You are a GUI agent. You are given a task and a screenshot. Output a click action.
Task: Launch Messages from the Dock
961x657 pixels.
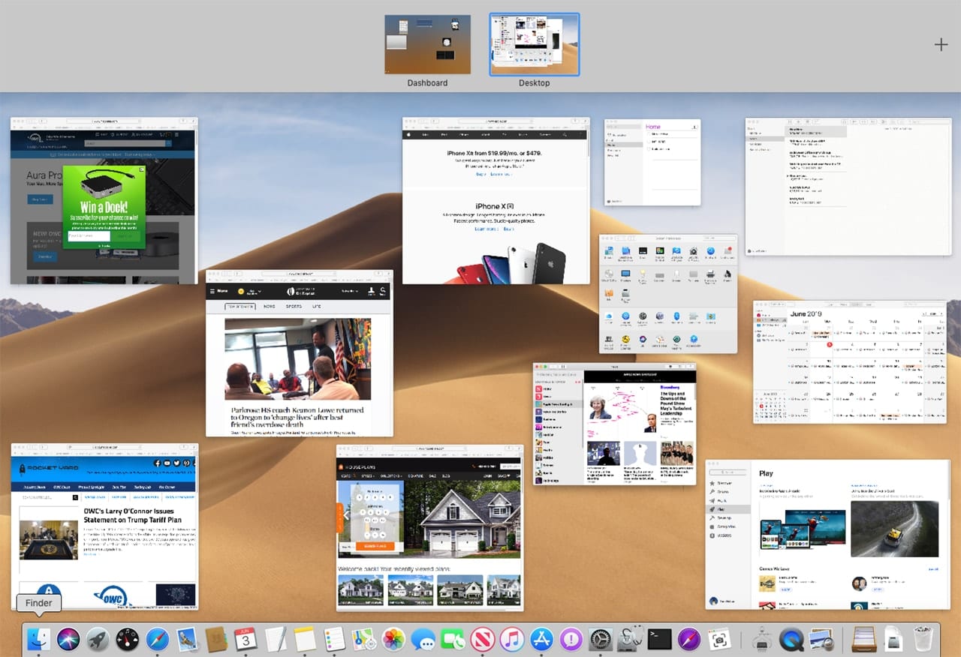tap(423, 639)
